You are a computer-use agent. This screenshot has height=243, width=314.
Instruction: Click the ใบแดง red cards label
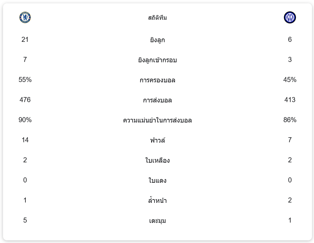pos(158,180)
